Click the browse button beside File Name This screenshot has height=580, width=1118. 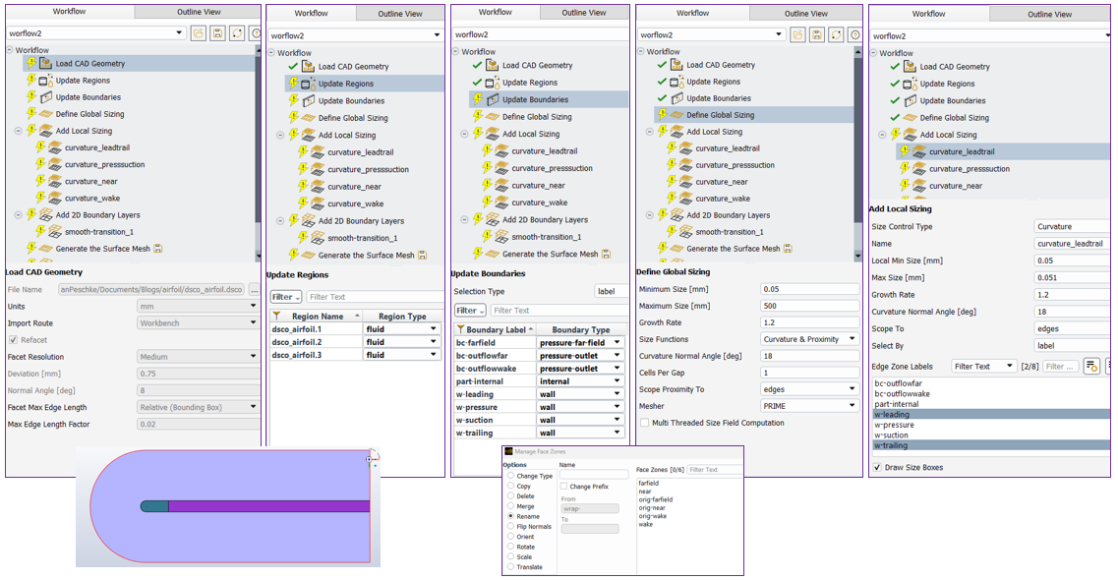tap(254, 290)
